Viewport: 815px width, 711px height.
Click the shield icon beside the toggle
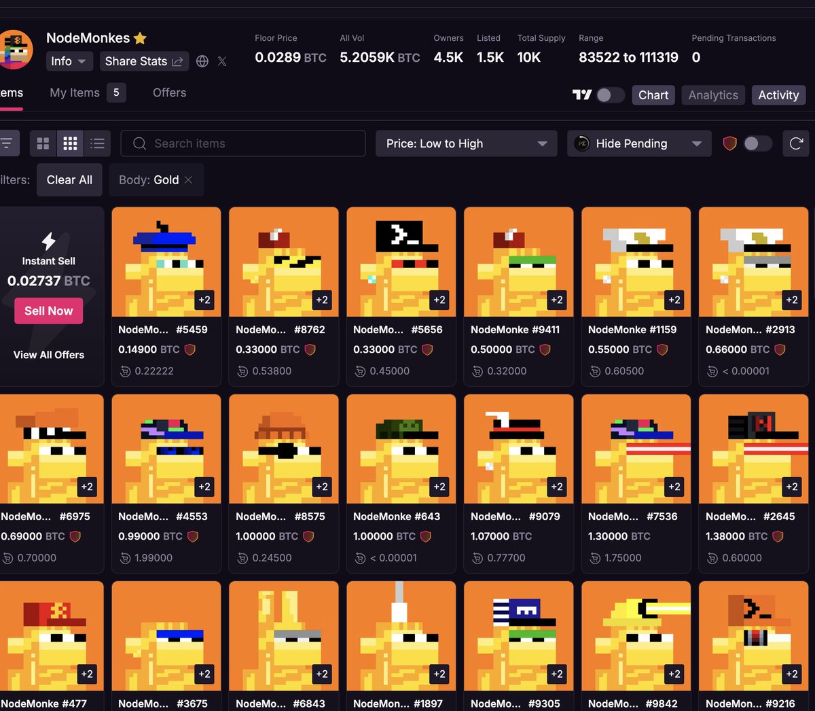[729, 143]
